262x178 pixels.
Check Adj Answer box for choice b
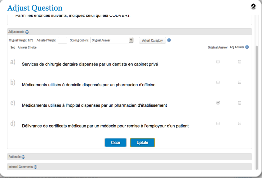tap(239, 82)
